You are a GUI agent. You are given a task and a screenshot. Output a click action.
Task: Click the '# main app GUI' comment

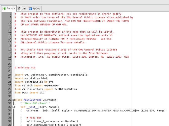point(25,68)
